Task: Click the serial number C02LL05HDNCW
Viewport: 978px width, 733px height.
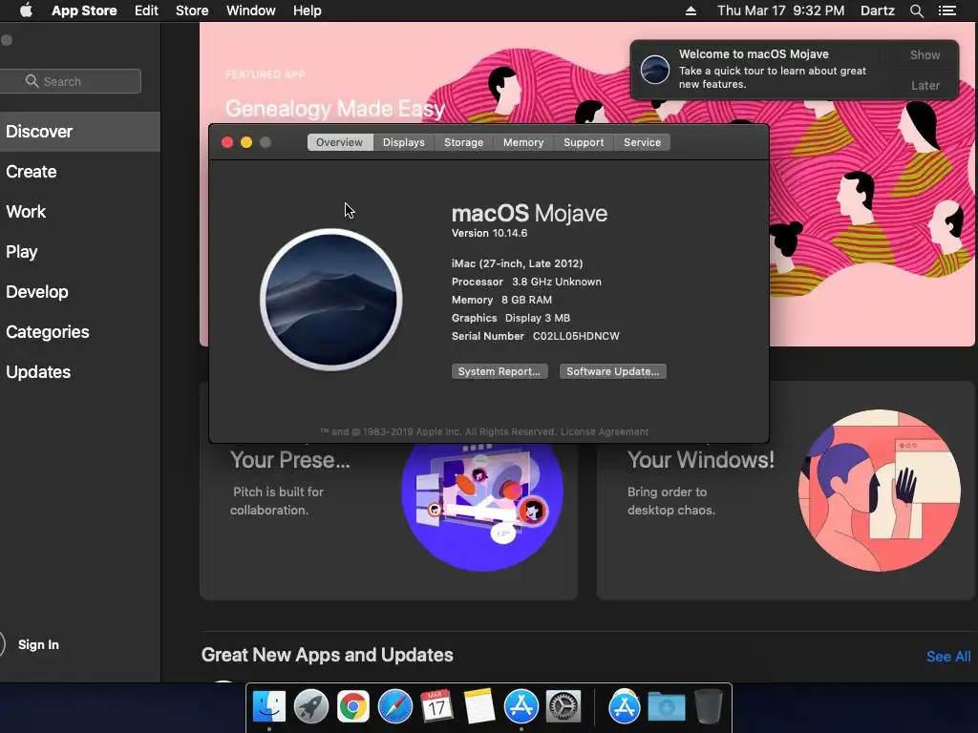Action: [x=576, y=336]
